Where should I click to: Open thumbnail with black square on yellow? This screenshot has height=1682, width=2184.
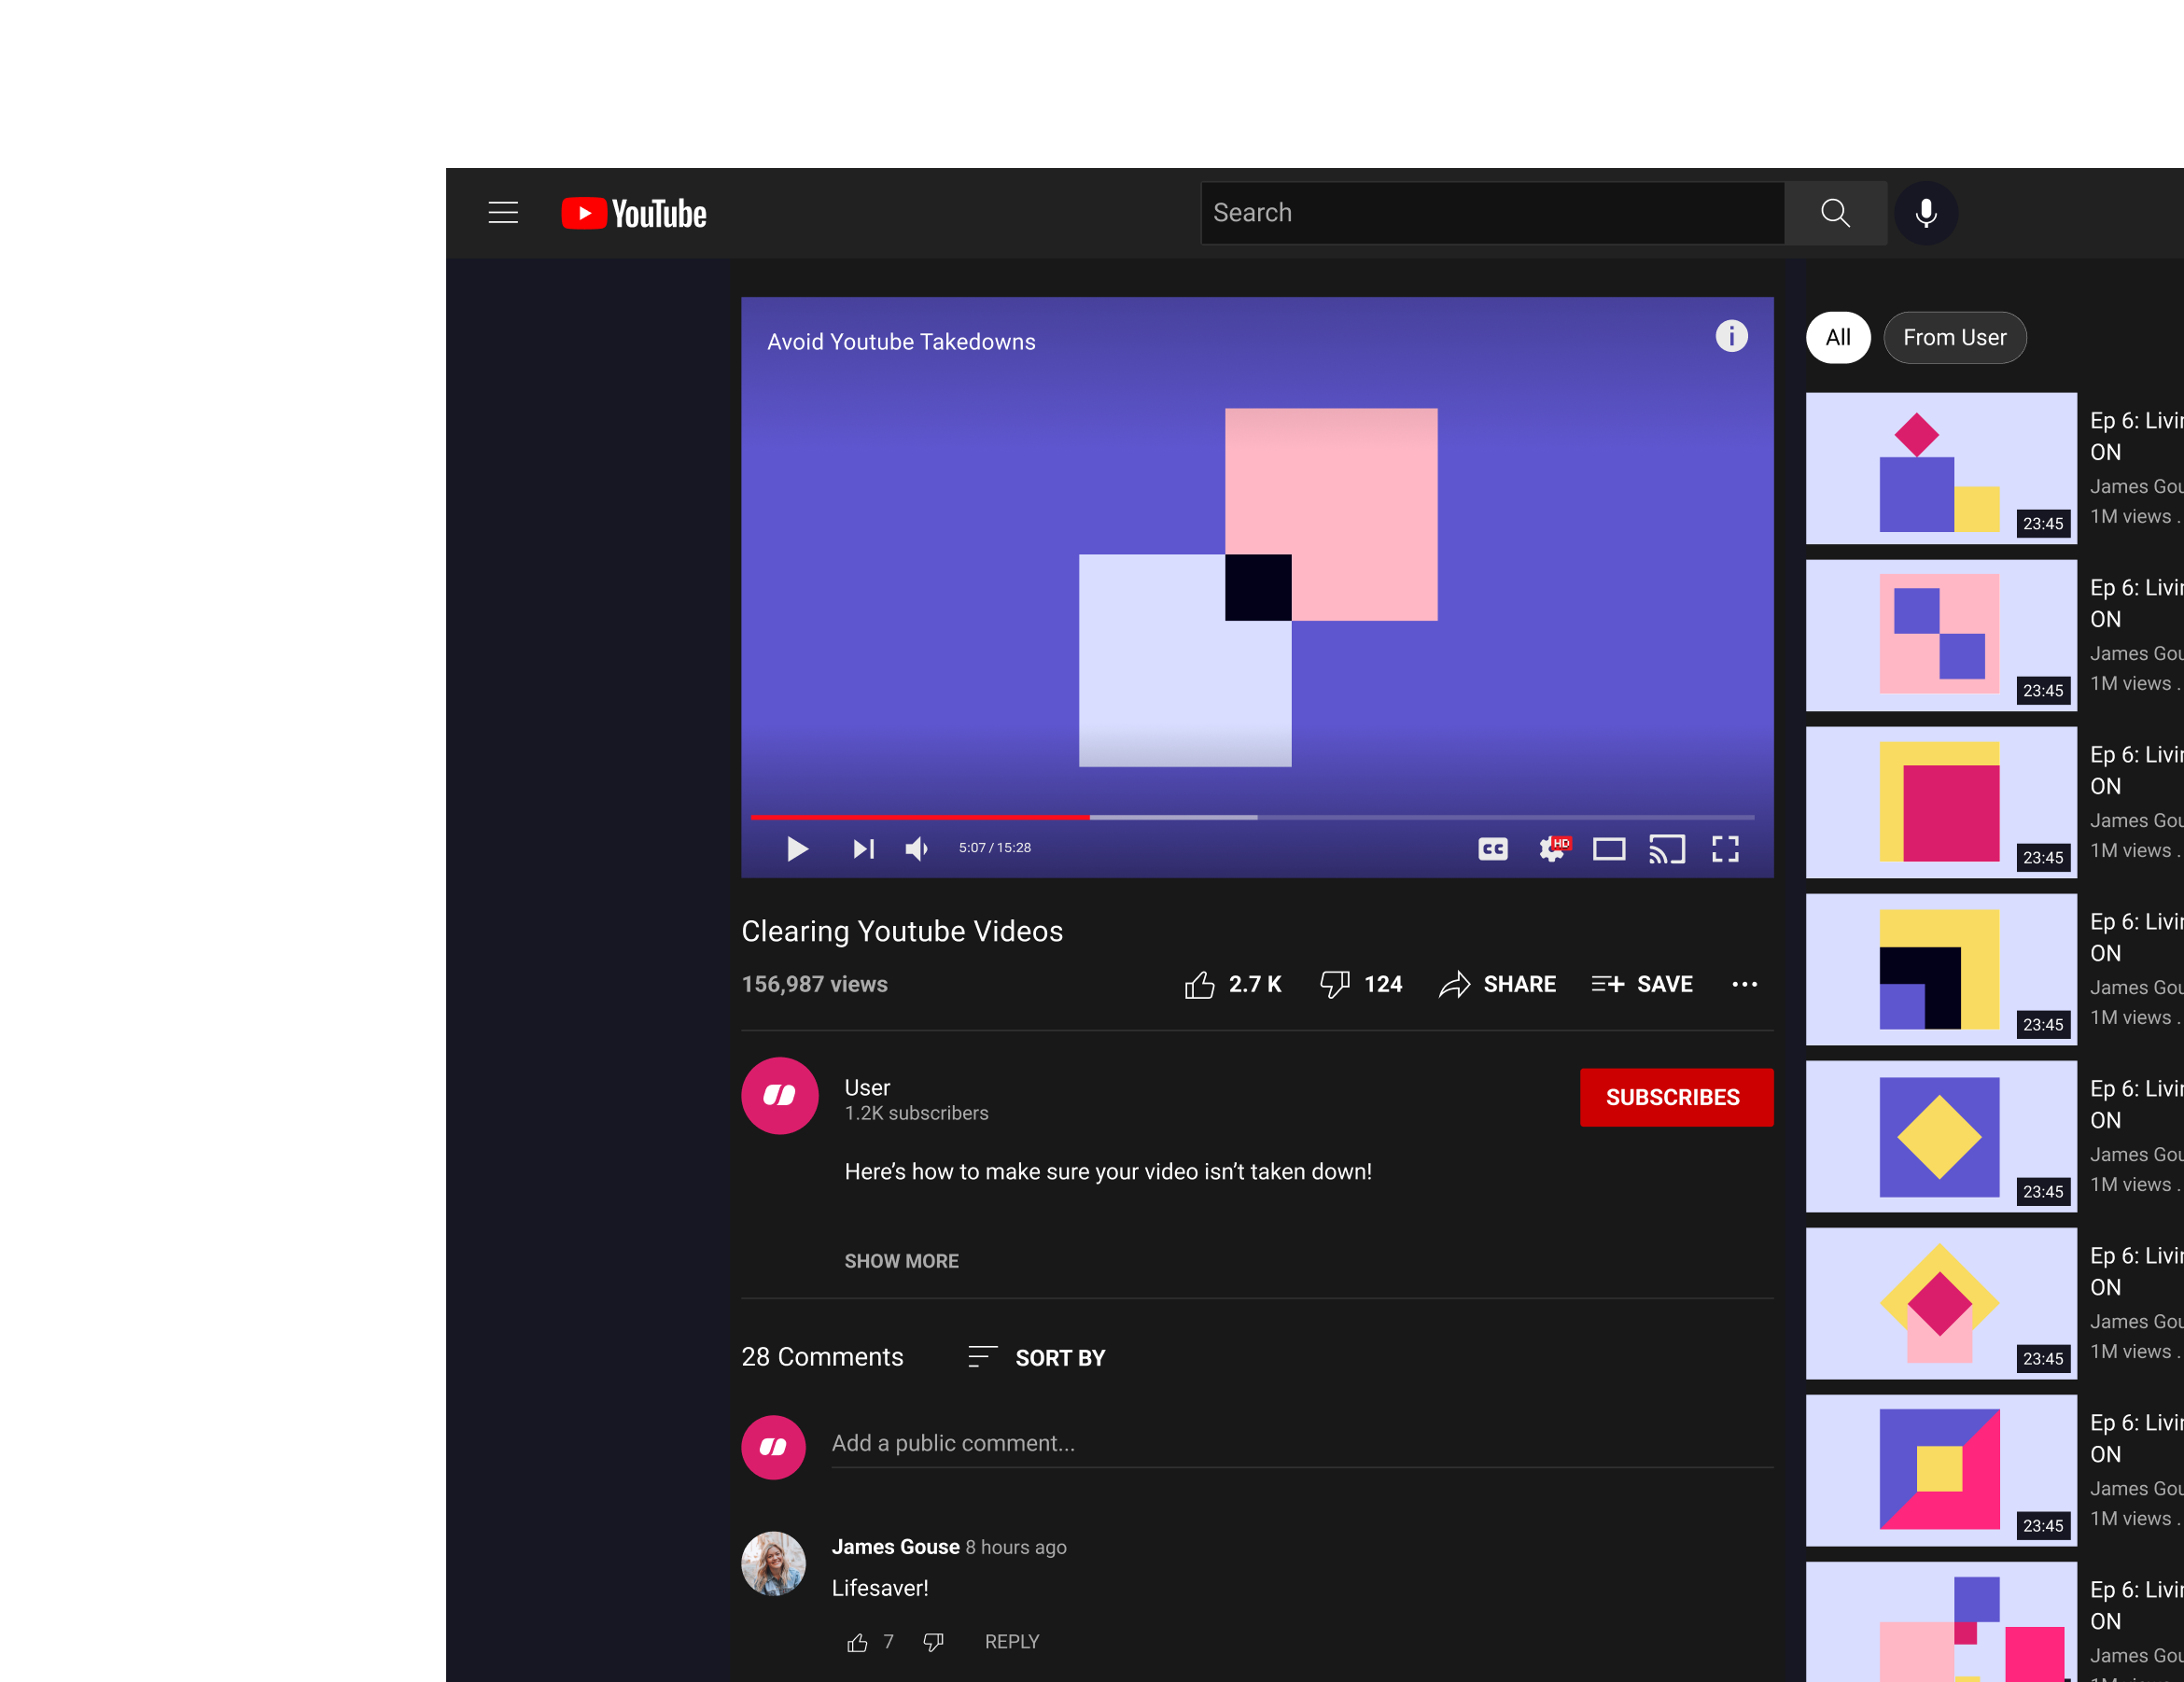point(1940,969)
